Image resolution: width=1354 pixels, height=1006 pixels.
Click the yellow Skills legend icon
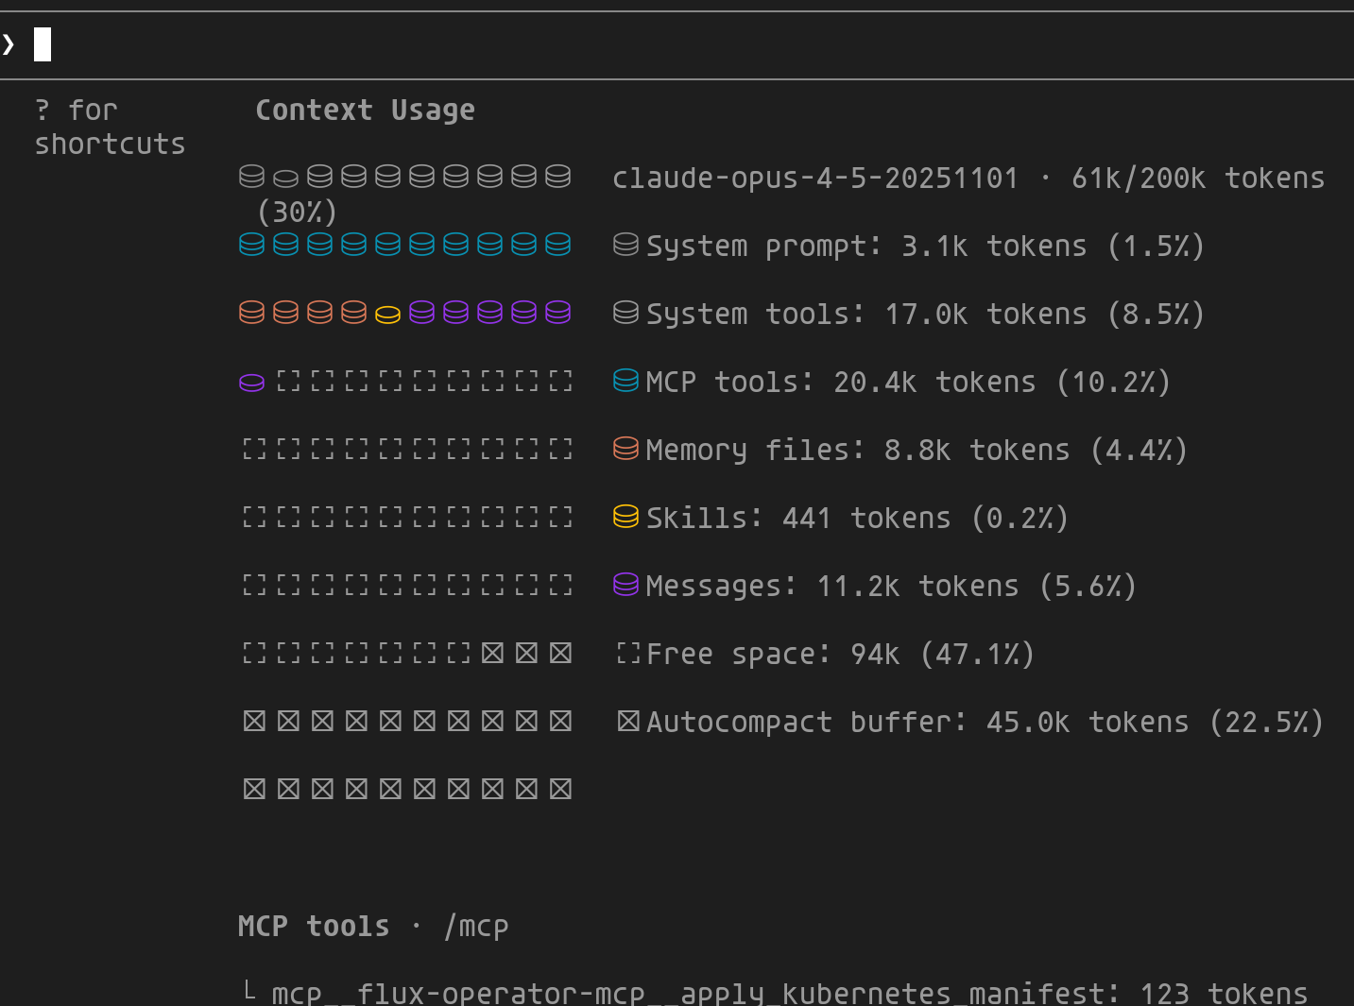coord(626,517)
